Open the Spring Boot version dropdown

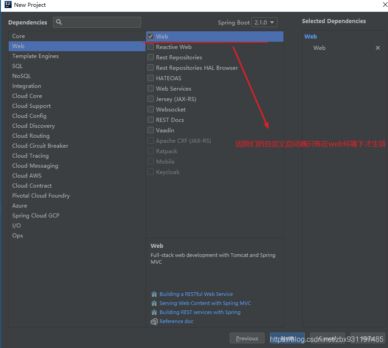click(x=264, y=22)
